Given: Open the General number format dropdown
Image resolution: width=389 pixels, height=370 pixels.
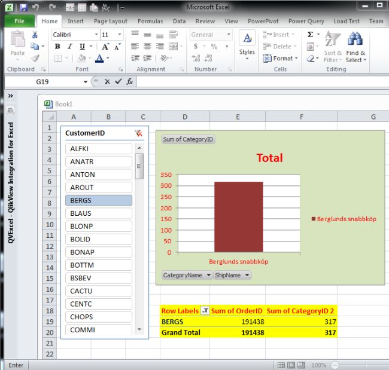Looking at the screenshot, I should pos(229,35).
